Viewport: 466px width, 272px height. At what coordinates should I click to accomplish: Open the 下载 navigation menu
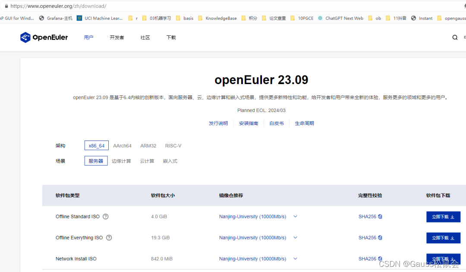point(171,38)
